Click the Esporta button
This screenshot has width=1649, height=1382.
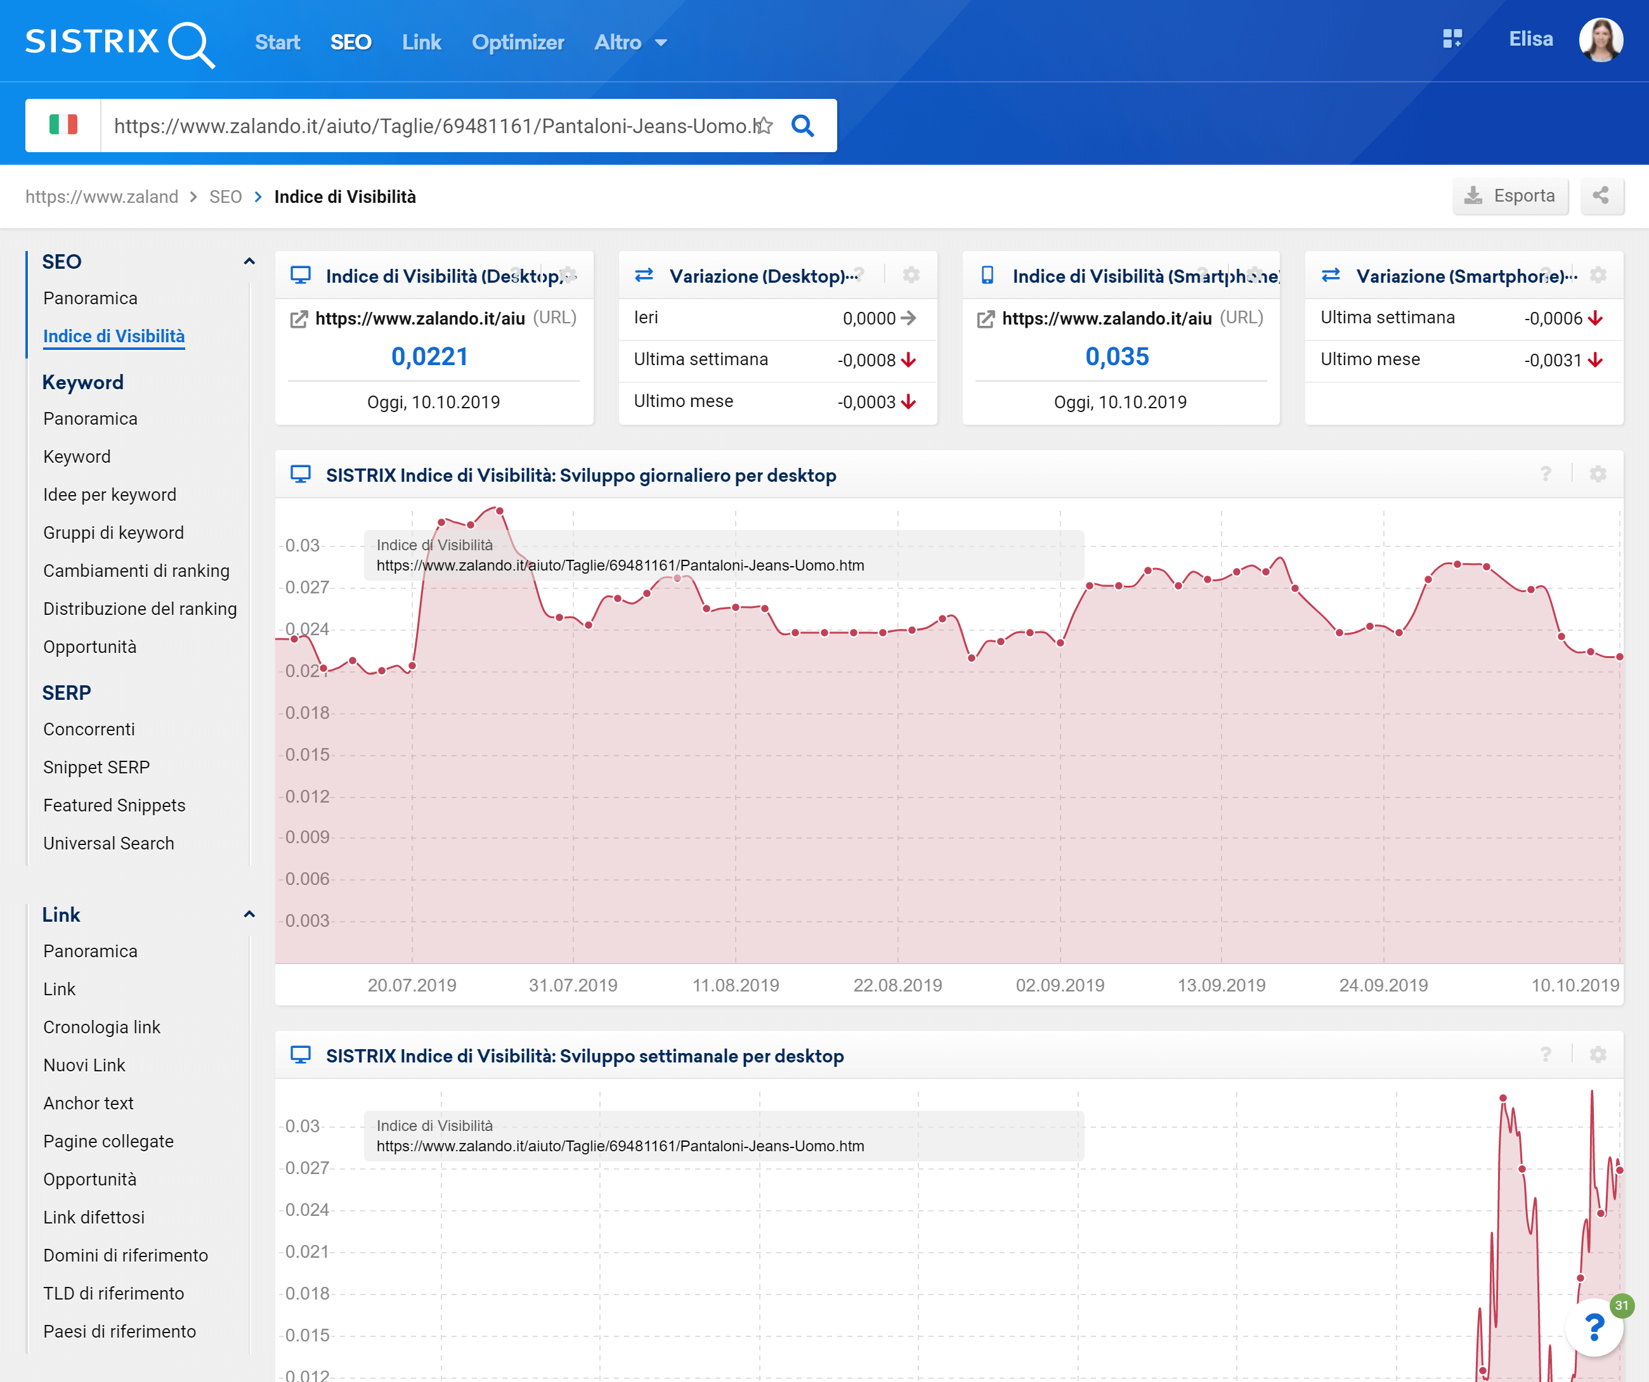(x=1509, y=195)
